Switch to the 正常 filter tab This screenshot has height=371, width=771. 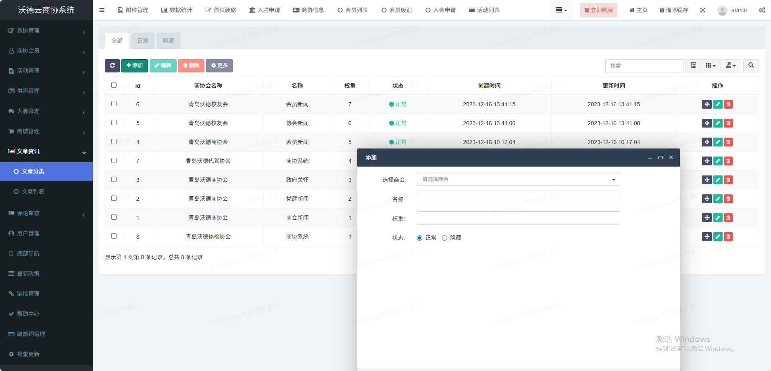coord(143,41)
